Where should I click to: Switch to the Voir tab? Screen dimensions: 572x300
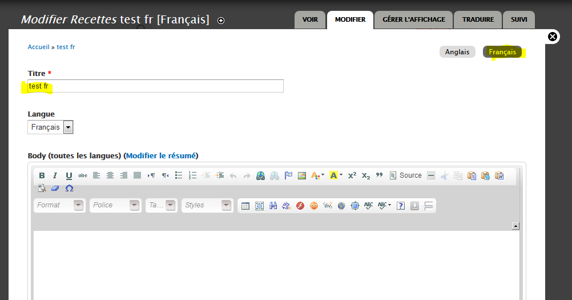click(310, 19)
